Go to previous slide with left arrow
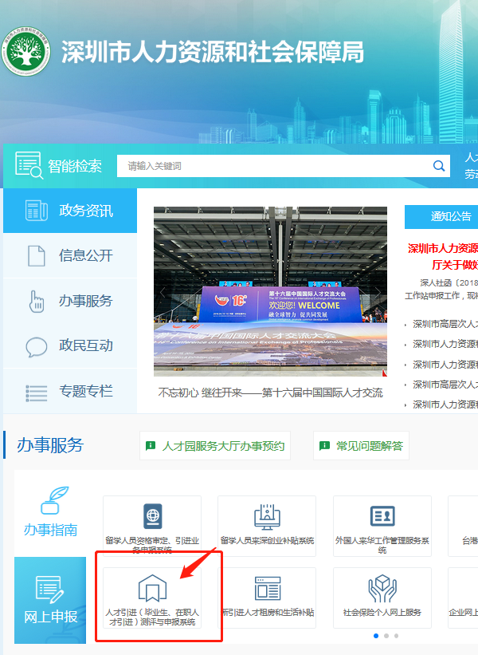The image size is (478, 655). coord(163,293)
